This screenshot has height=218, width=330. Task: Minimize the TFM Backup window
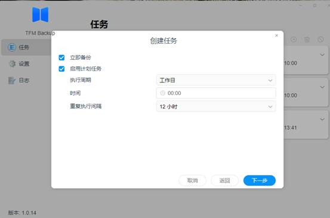point(301,5)
